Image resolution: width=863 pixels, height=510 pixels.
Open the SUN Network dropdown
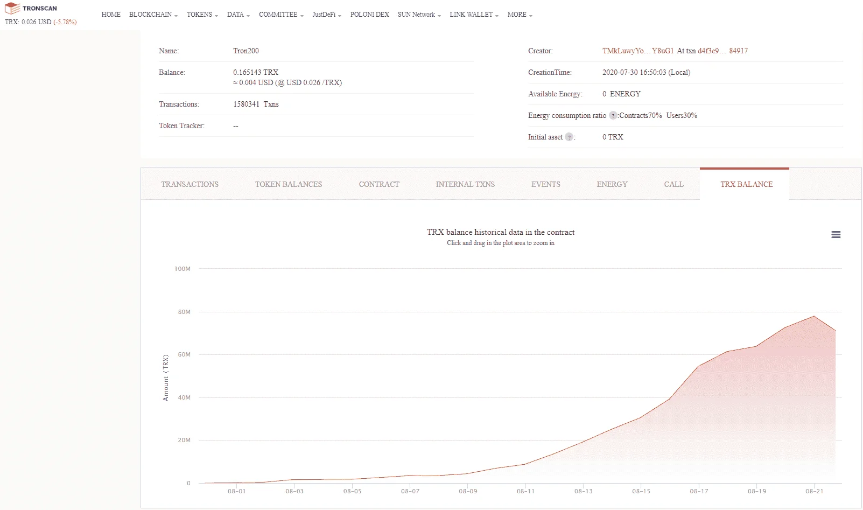(419, 15)
